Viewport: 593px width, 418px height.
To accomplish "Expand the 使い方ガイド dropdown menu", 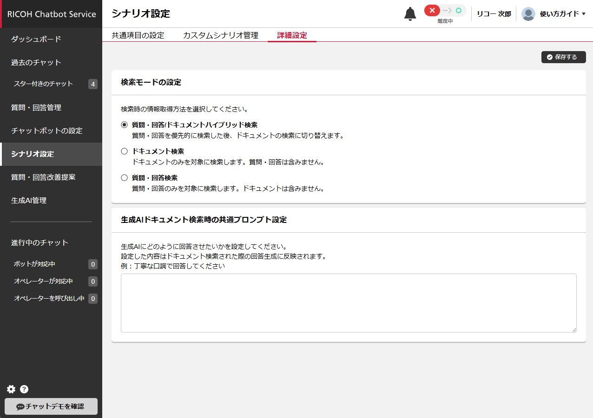I will coord(562,14).
